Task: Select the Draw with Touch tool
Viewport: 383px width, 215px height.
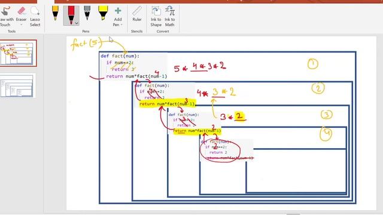Action: 5,16
